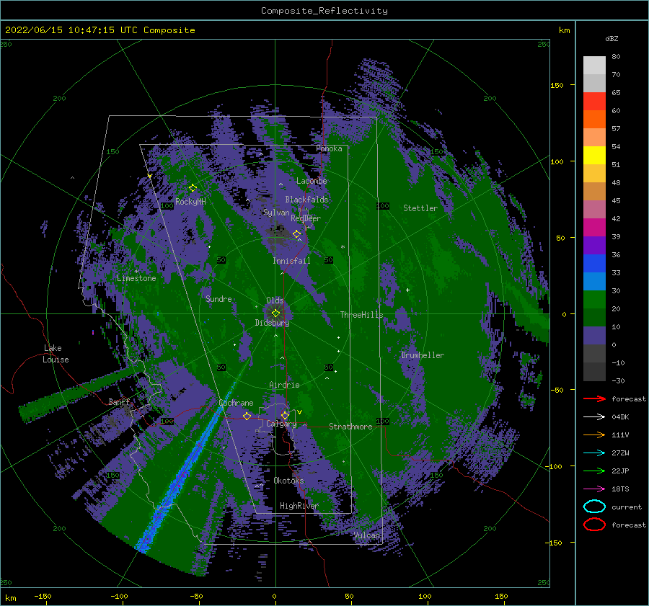Click the magenta 18TS arrow icon
The image size is (649, 606).
coord(594,489)
